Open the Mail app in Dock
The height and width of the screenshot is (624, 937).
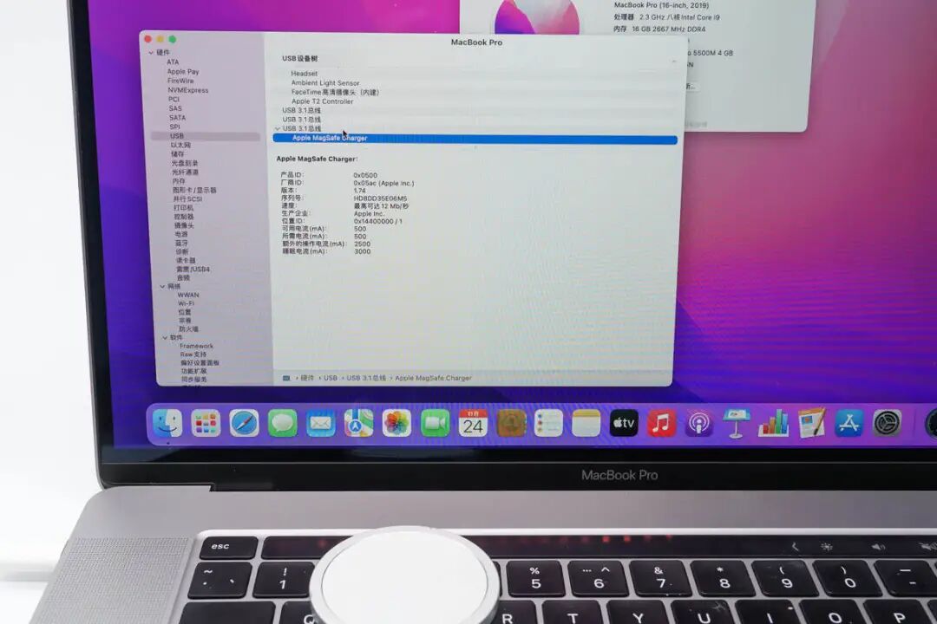tap(321, 423)
